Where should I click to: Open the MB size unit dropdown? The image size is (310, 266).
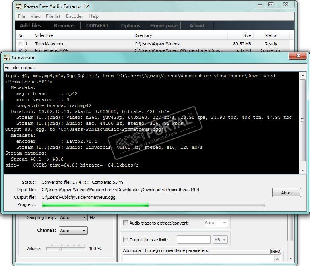[220, 240]
